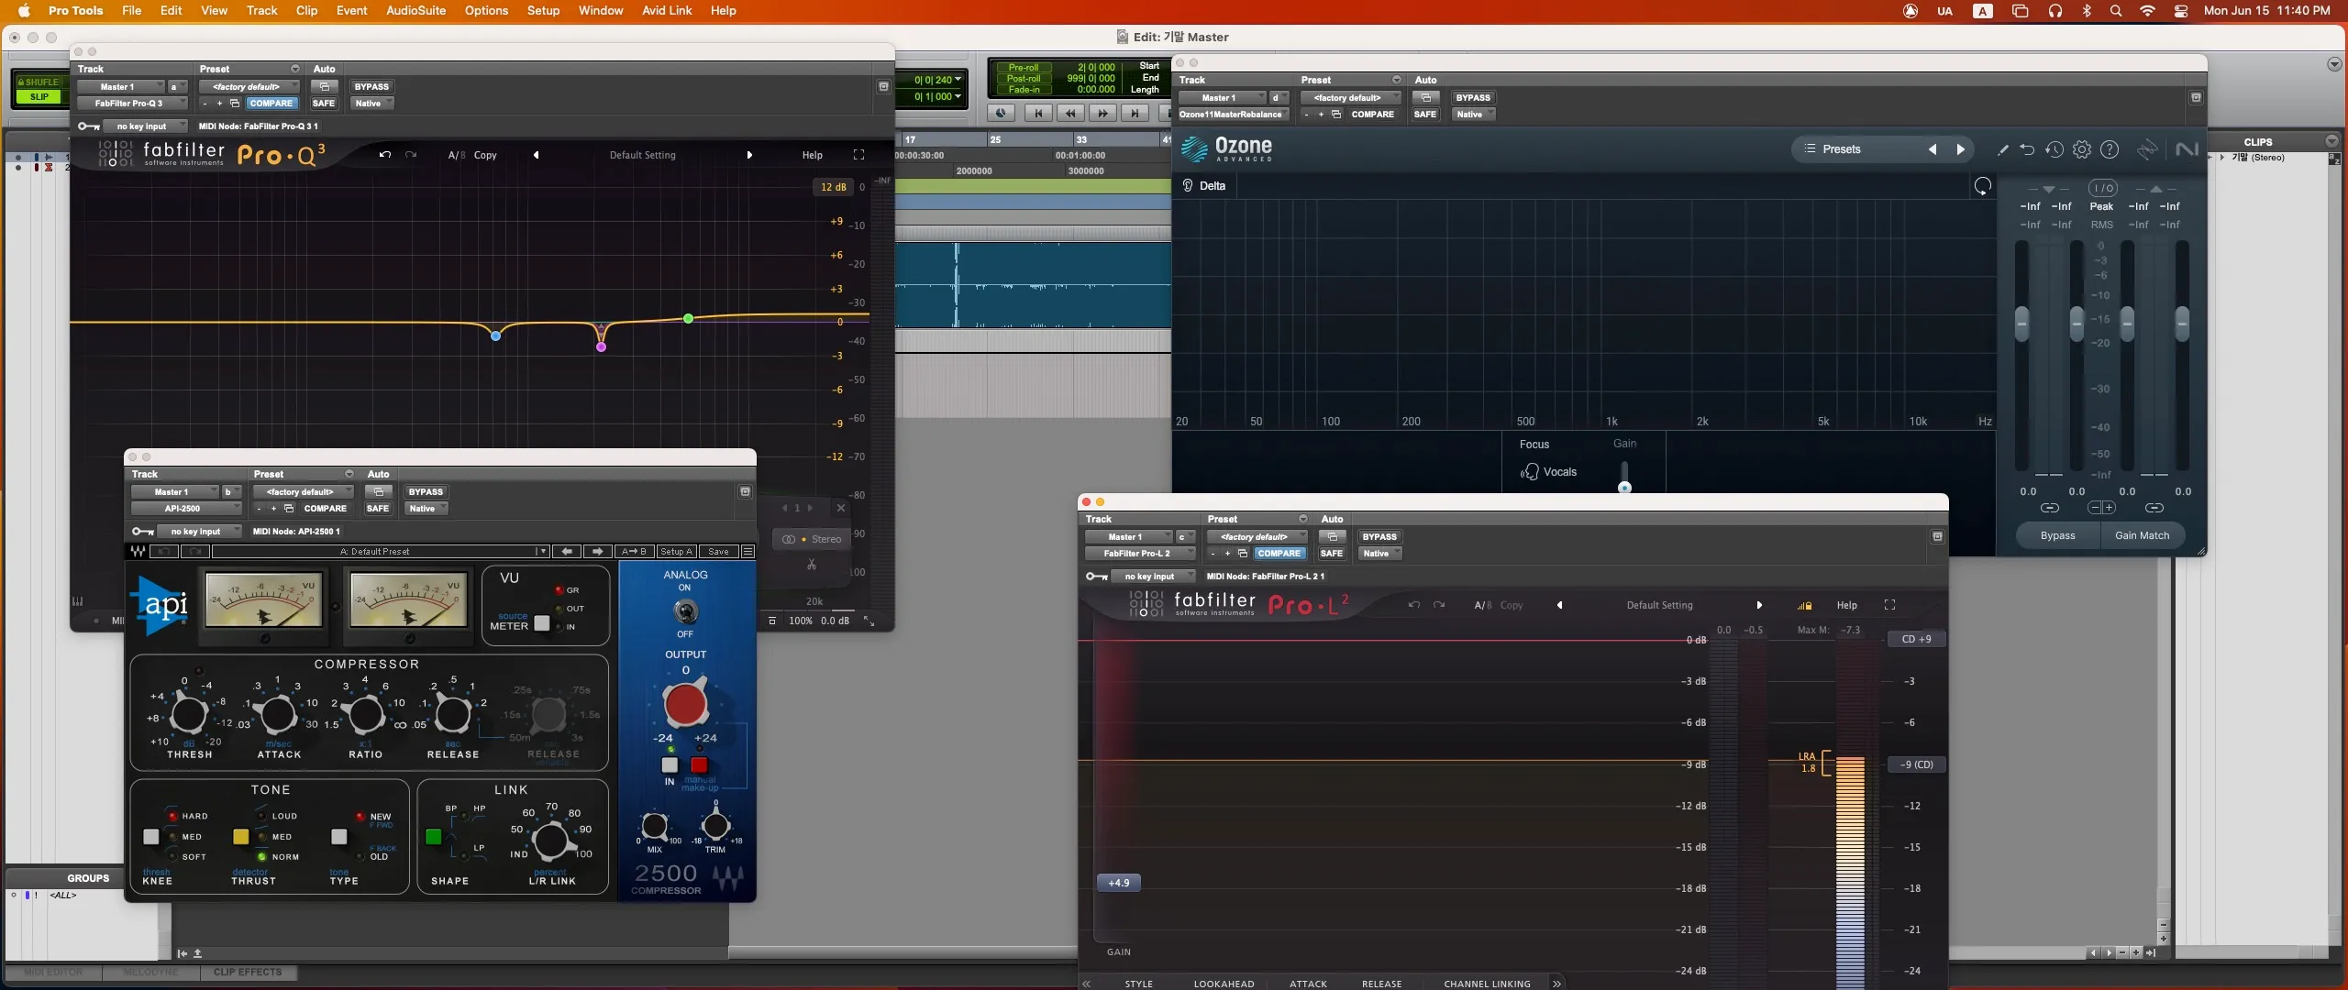The height and width of the screenshot is (990, 2348).
Task: Open macOS Spotlight search icon
Action: point(2116,11)
